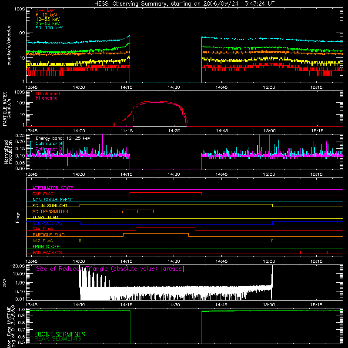
Task: Click the HESSI Observing Summary title text
Action: [184, 4]
